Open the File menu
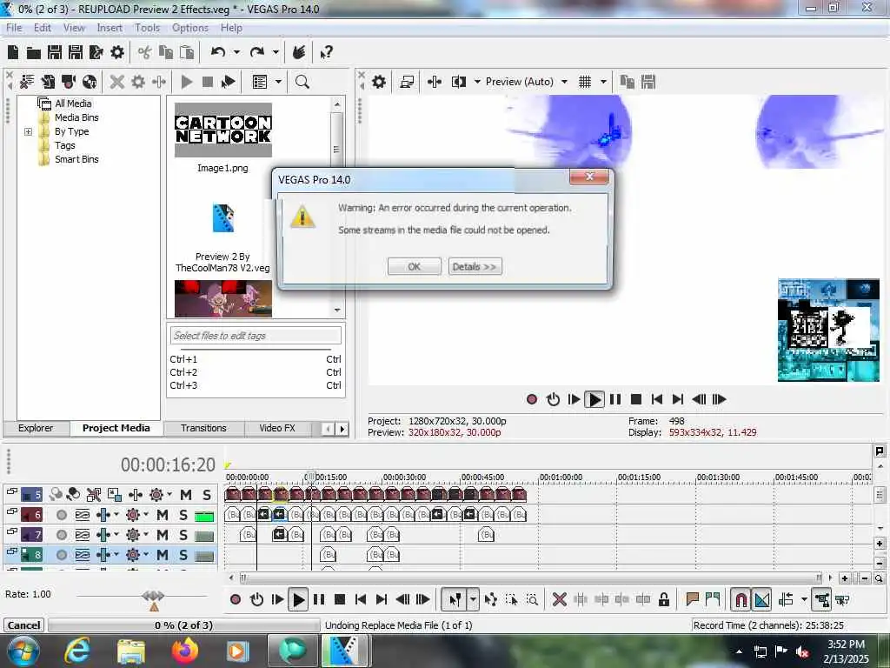The width and height of the screenshot is (890, 668). click(x=14, y=28)
